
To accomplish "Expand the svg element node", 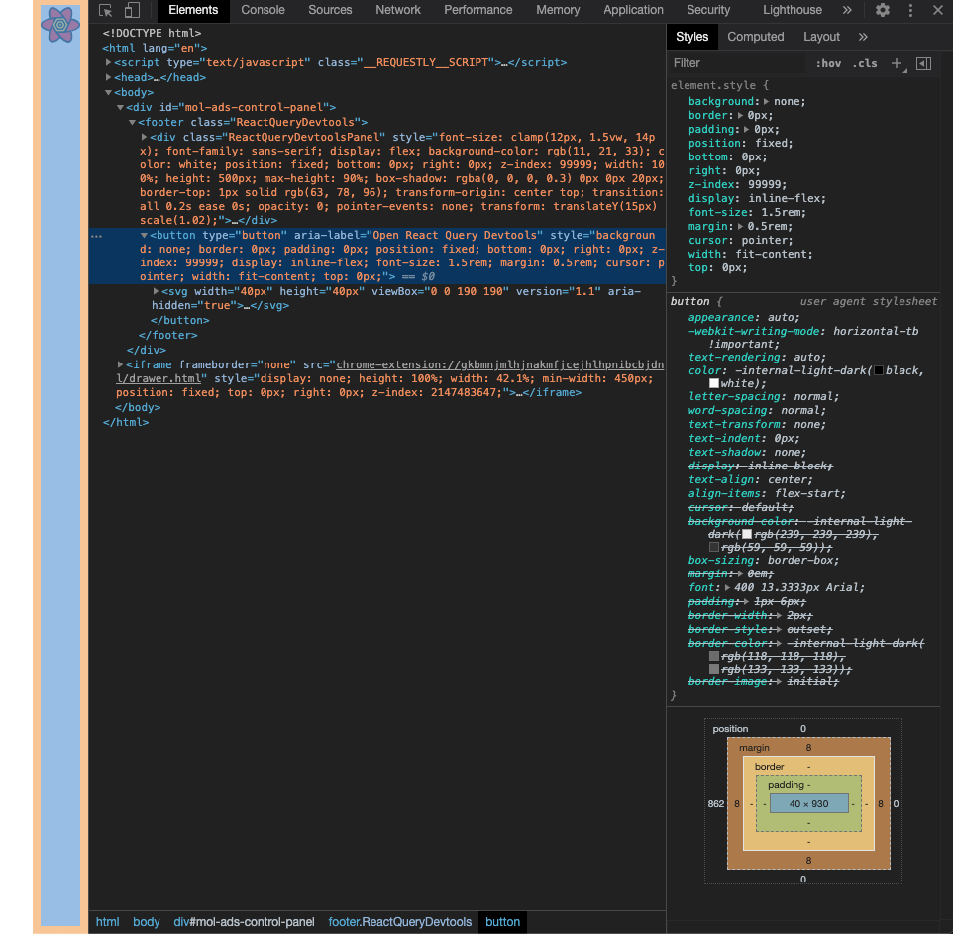I will 156,291.
